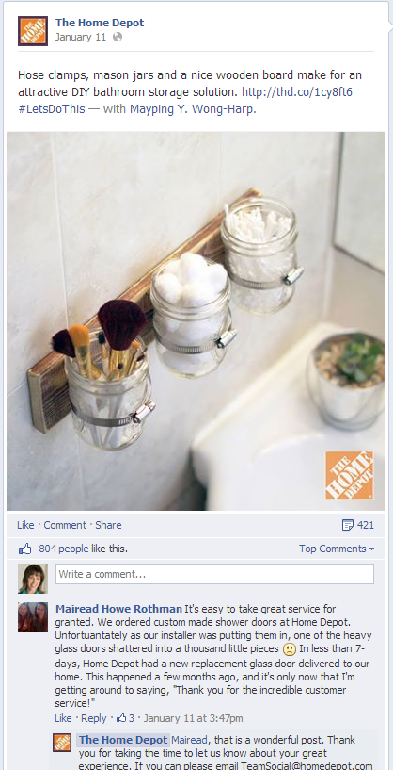Open the thd.co/1cy8ft6 link
The height and width of the screenshot is (770, 393).
297,91
